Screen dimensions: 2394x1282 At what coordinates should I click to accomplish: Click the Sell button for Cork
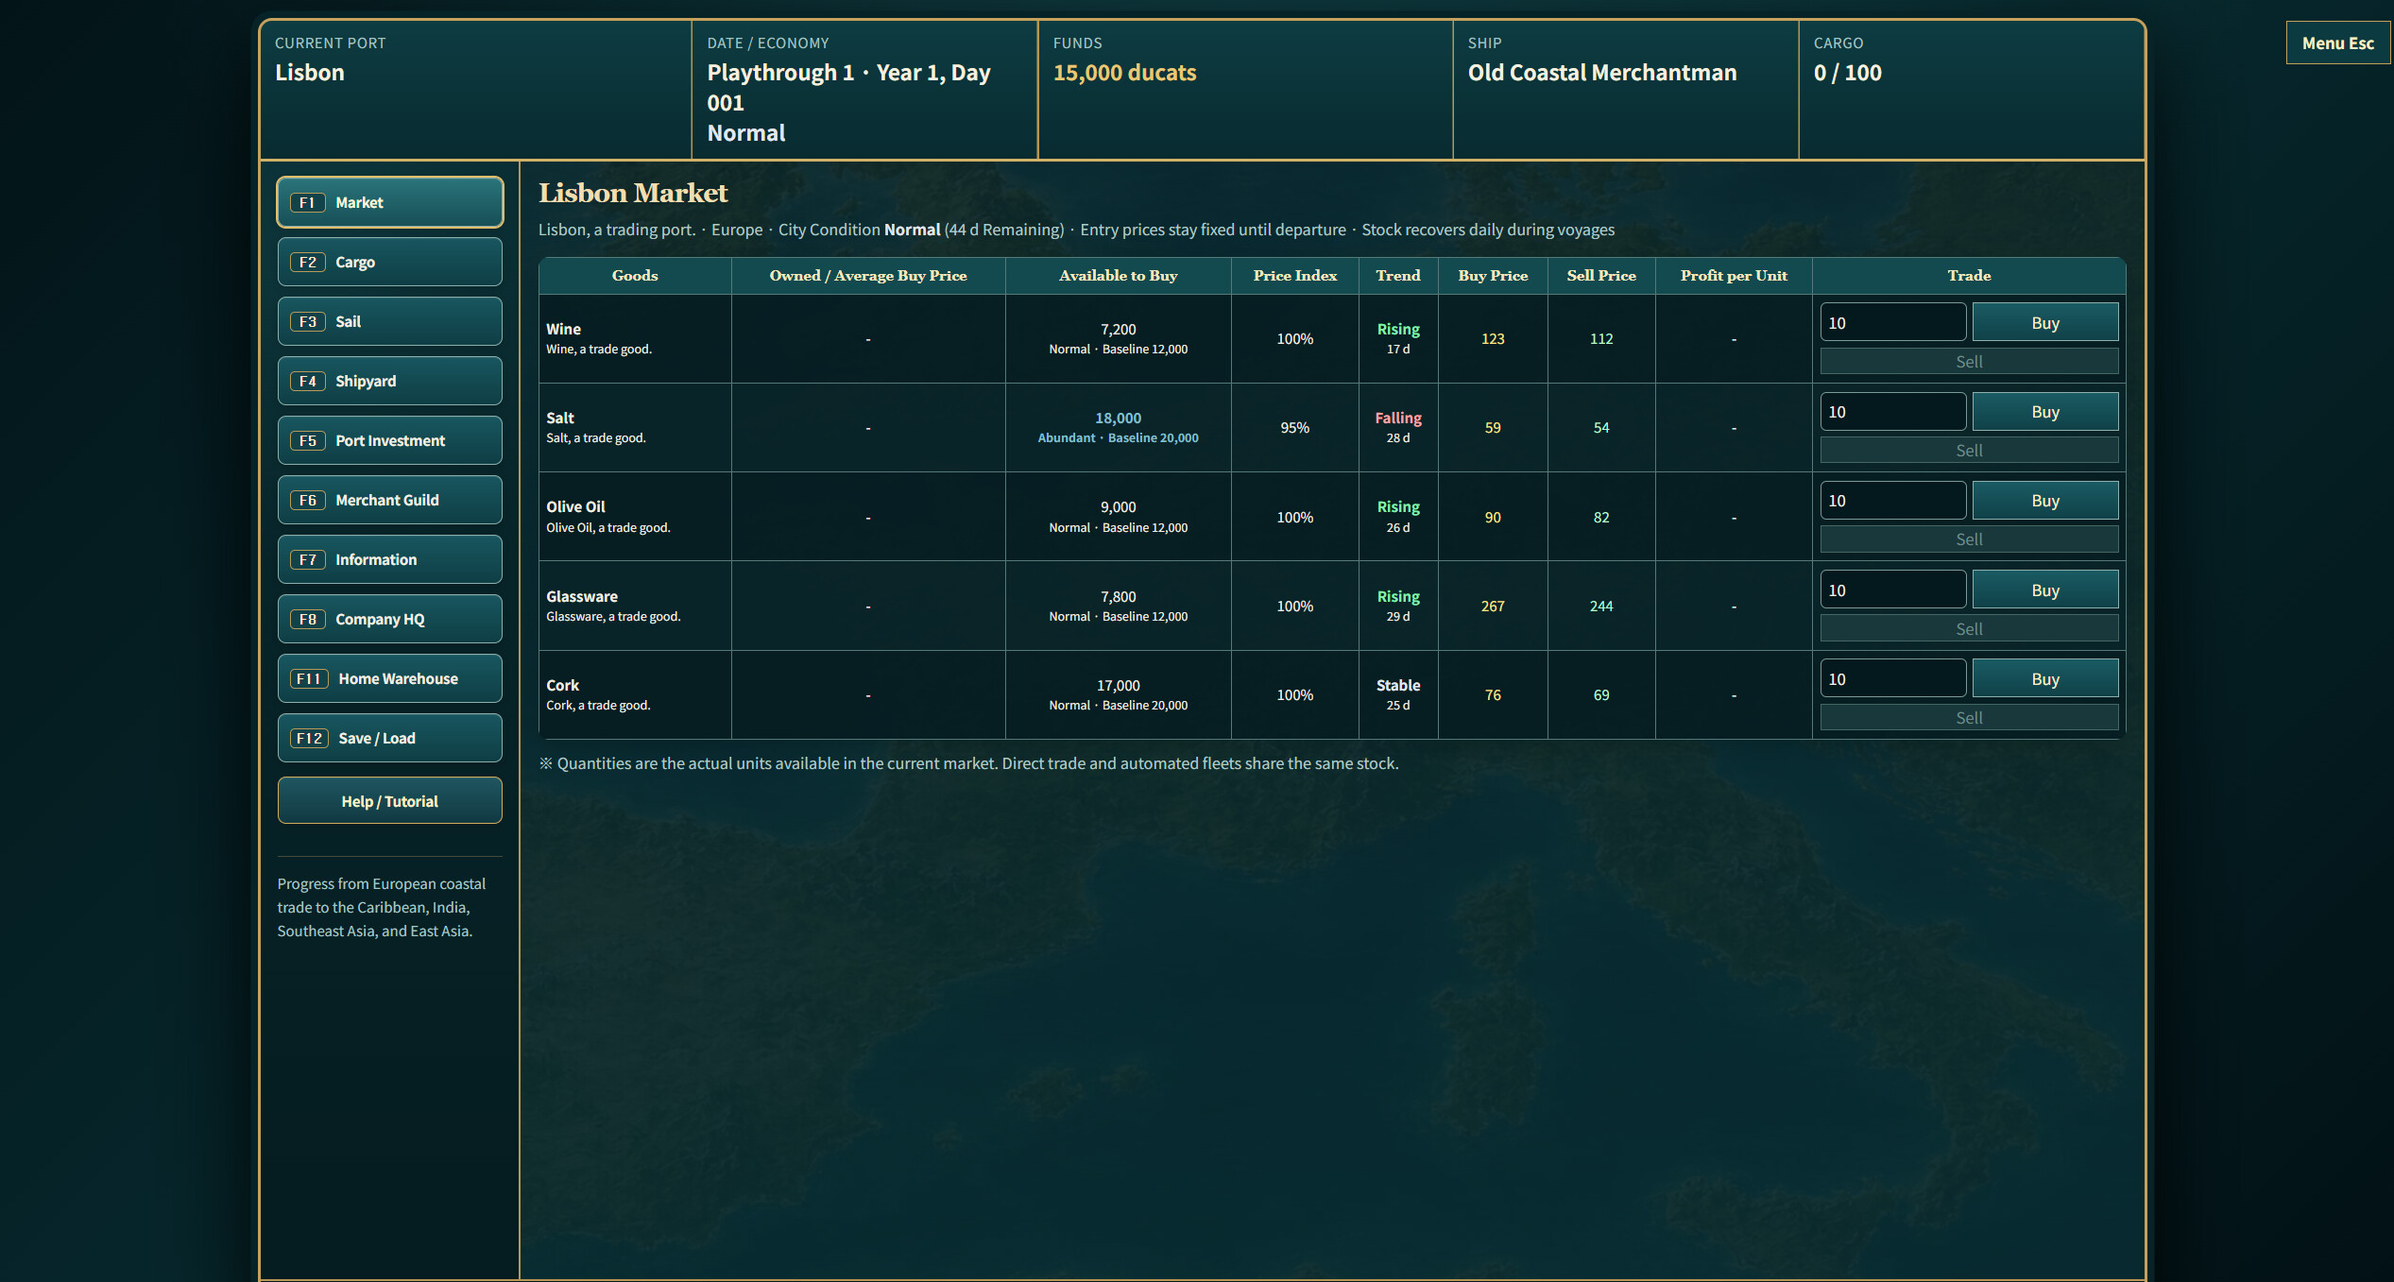[x=1969, y=718]
